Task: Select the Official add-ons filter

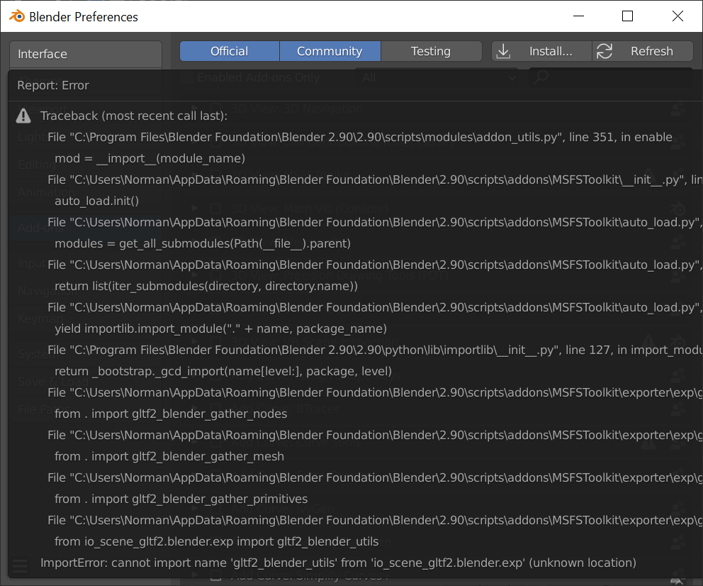Action: point(229,51)
